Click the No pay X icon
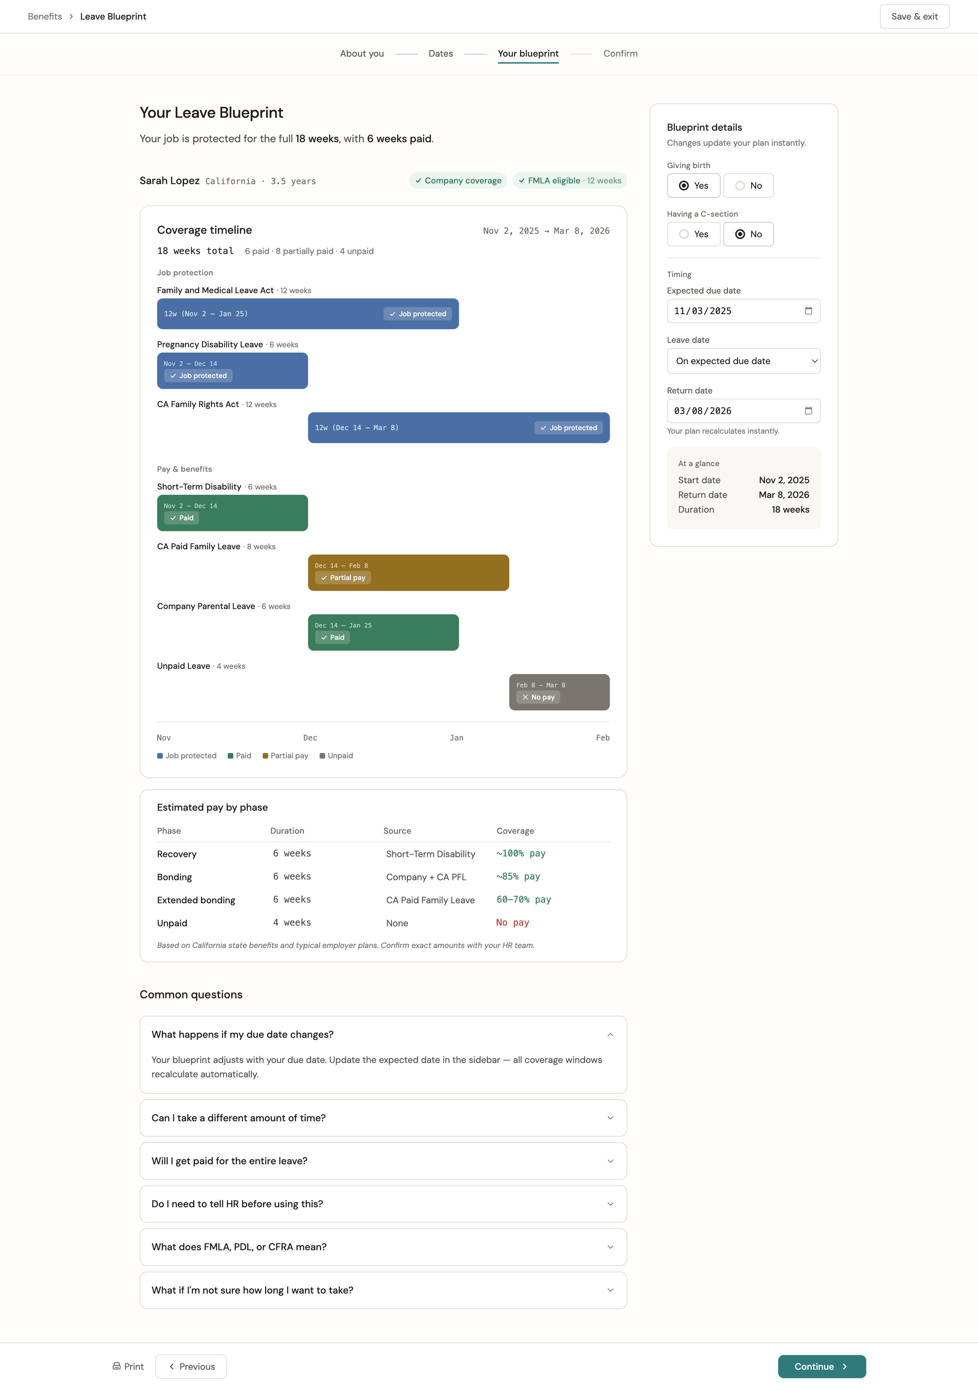The height and width of the screenshot is (1390, 978). (x=525, y=697)
